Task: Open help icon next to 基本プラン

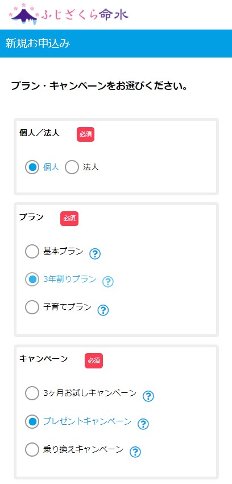Action: (95, 254)
